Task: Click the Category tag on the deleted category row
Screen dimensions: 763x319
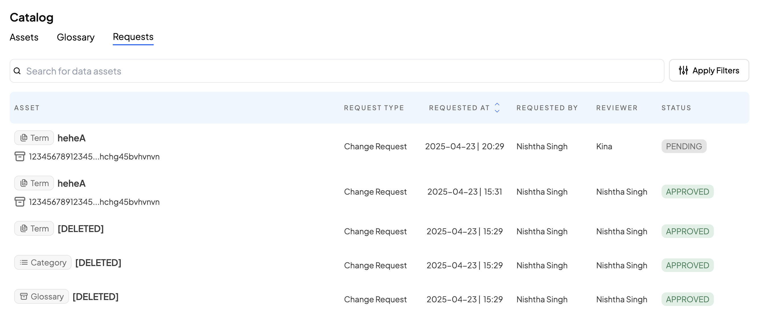Action: 43,263
